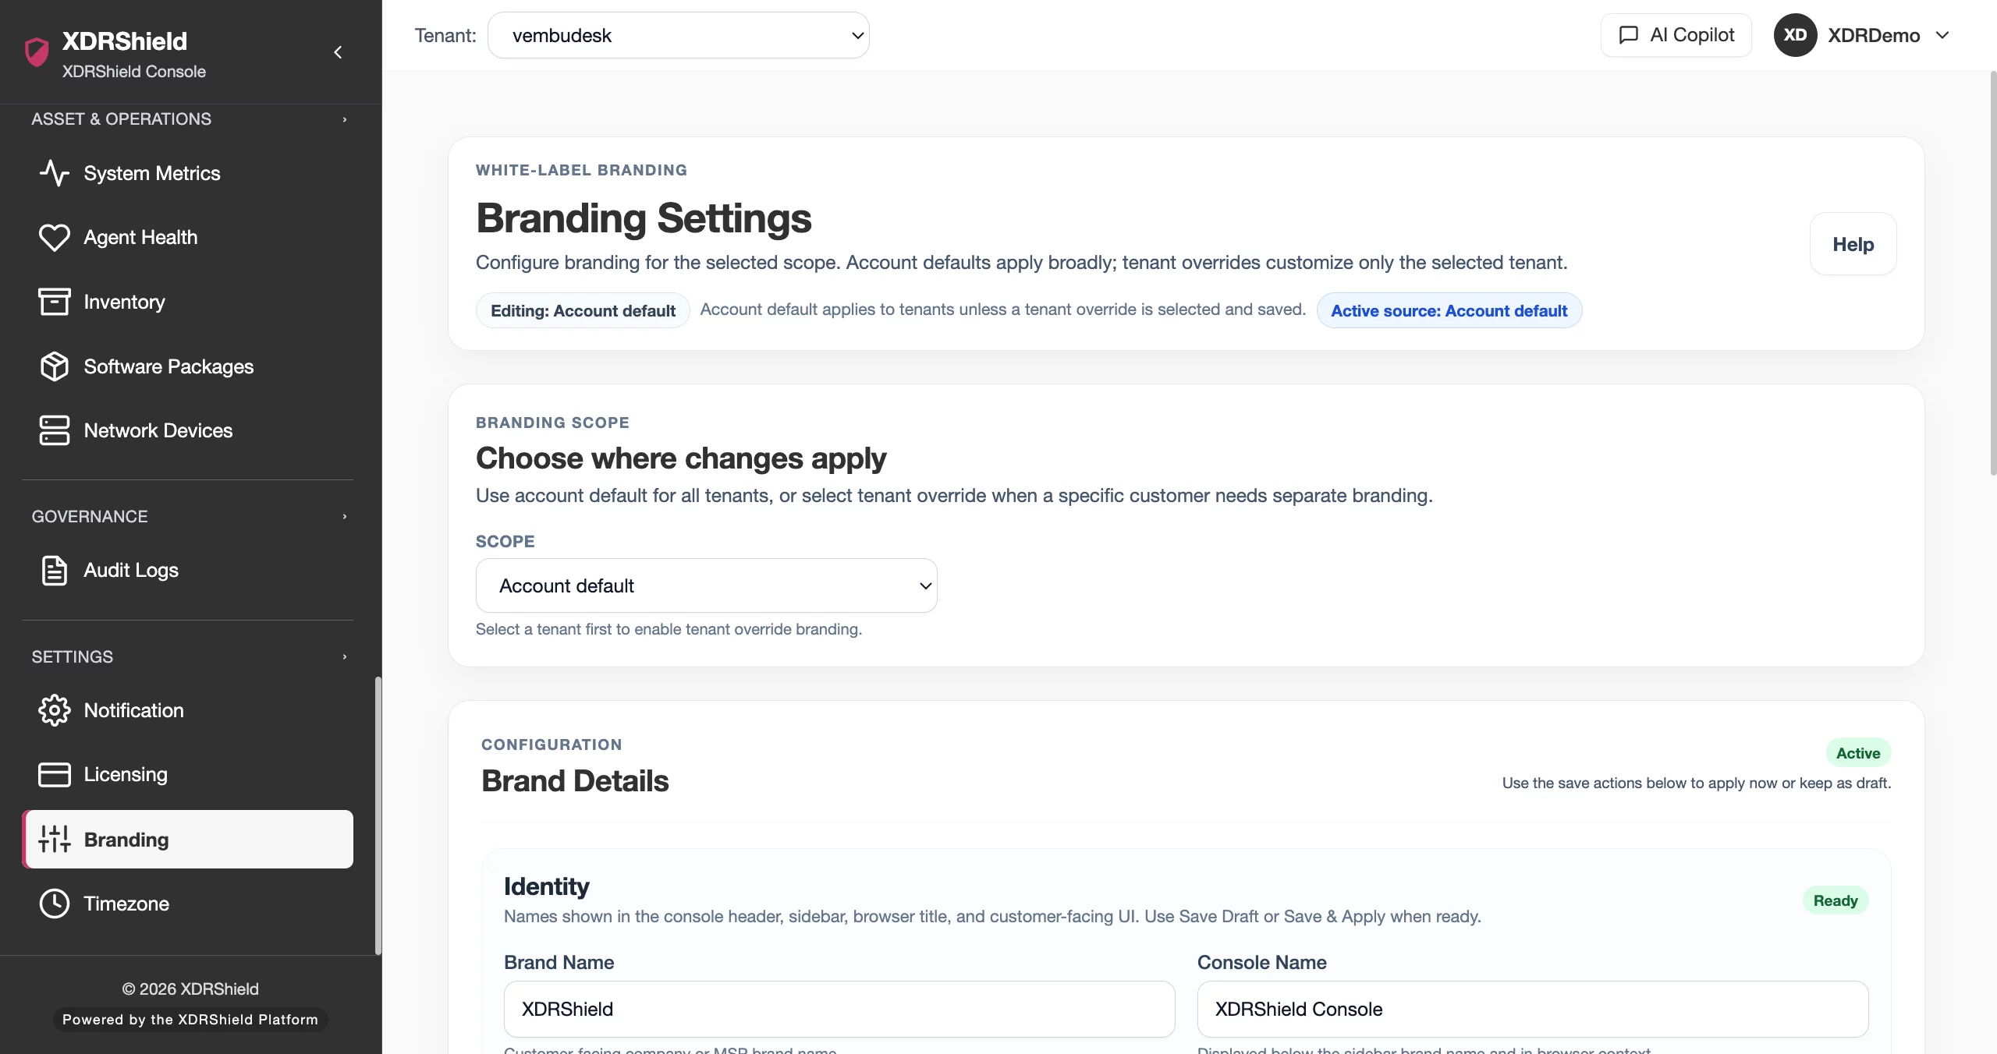
Task: Click the Timezone clock icon
Action: (55, 904)
